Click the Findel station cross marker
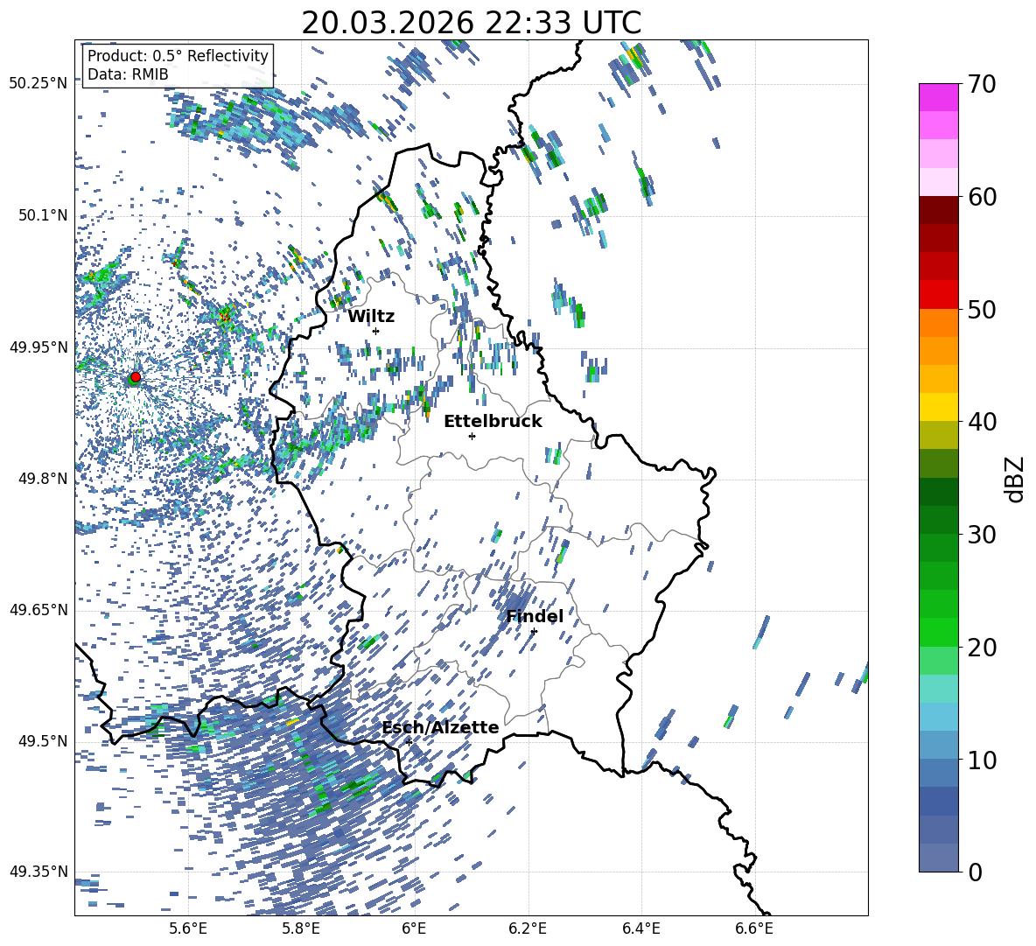The height and width of the screenshot is (946, 1036). 534,631
